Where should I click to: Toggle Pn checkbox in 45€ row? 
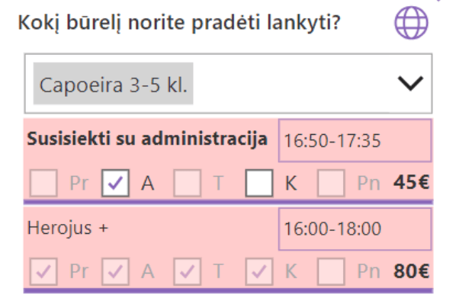331,183
